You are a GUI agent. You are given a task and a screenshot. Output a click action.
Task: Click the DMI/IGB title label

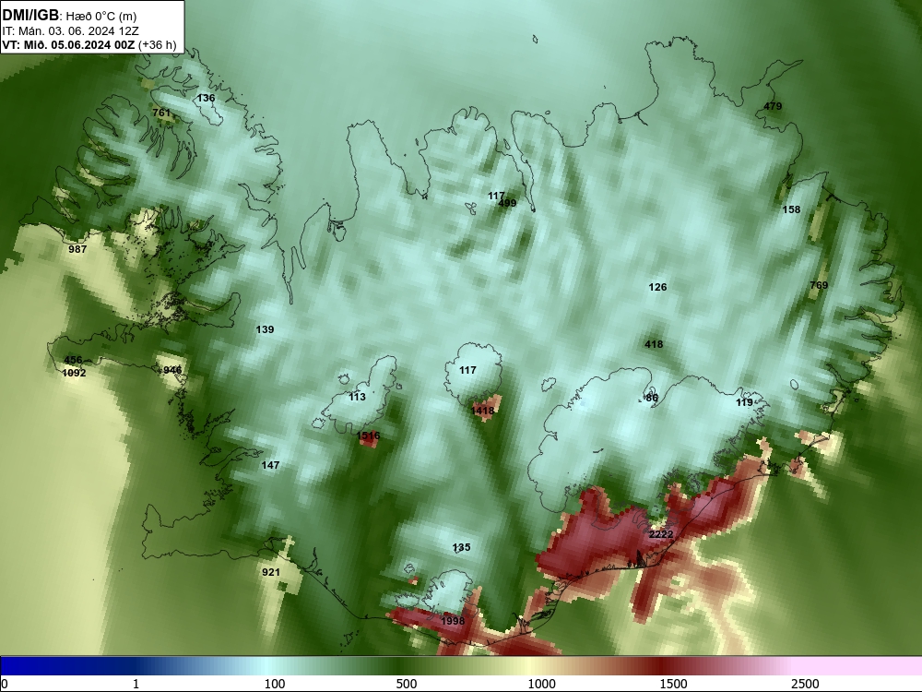[30, 16]
